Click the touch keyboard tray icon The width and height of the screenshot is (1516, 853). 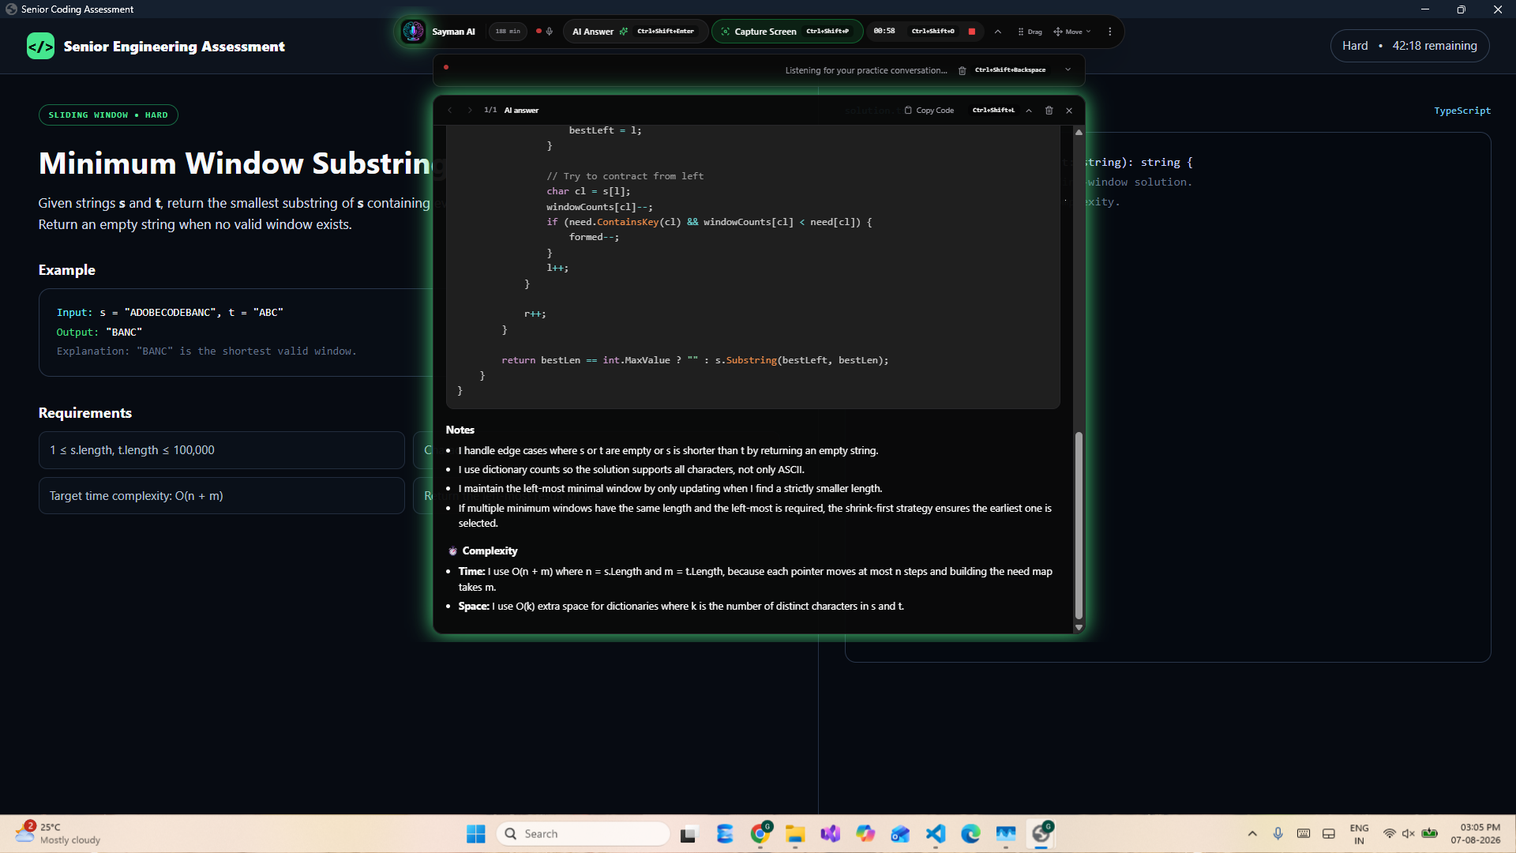[x=1304, y=834]
